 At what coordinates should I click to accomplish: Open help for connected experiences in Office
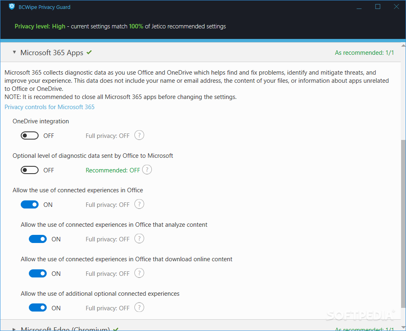click(139, 204)
